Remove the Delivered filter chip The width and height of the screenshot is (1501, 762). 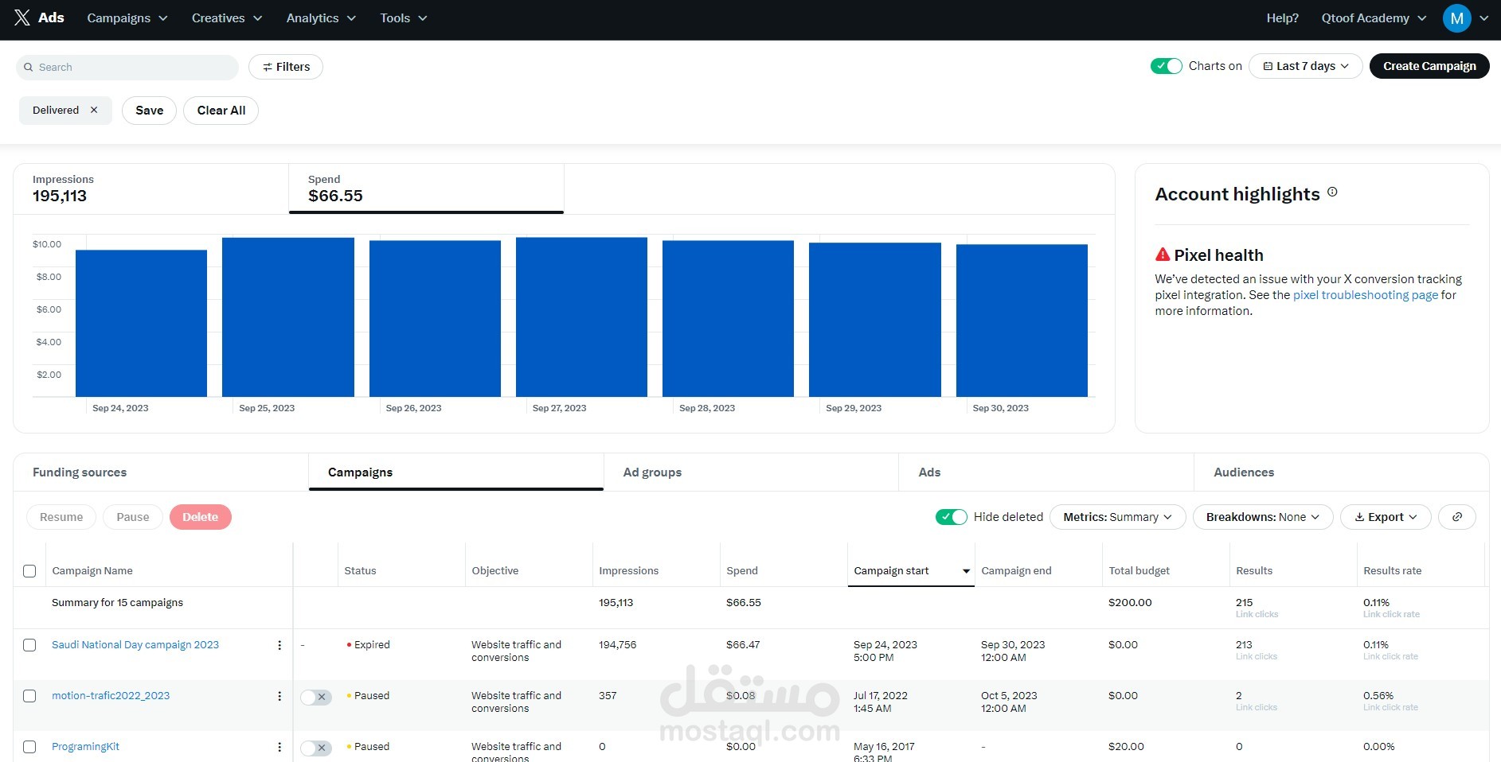pyautogui.click(x=94, y=110)
